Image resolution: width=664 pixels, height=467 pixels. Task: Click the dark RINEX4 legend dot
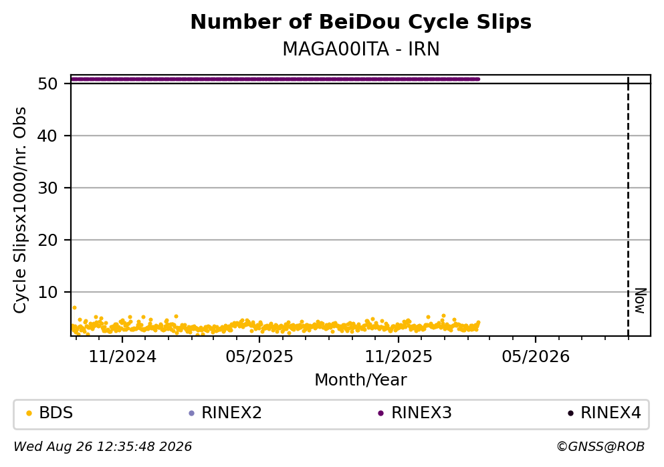point(570,414)
